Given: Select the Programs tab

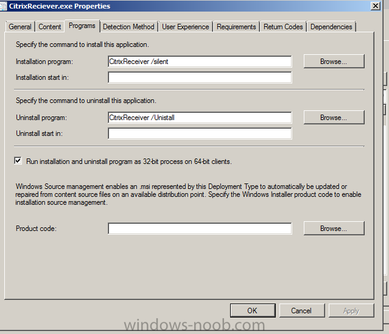Looking at the screenshot, I should point(82,26).
